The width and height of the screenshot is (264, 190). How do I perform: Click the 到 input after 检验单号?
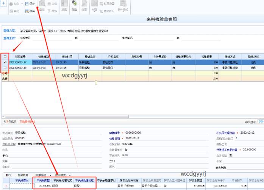coord(99,38)
